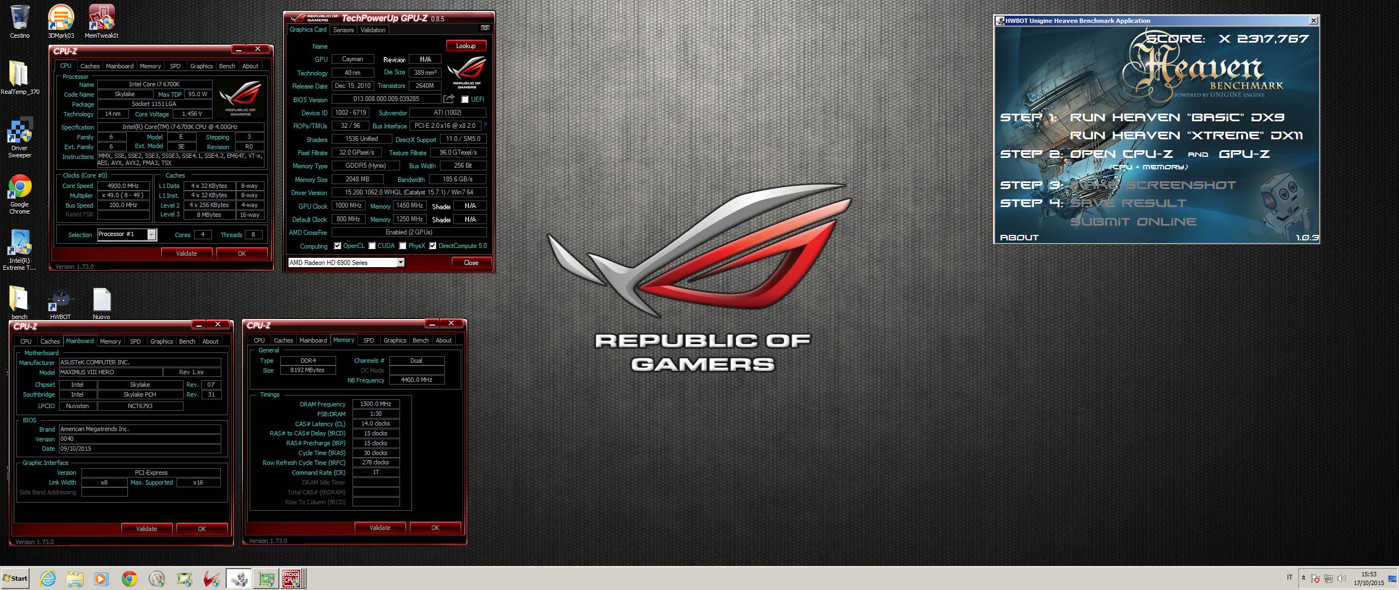Click the GPU-Z camera screenshot icon
Screen dimensions: 1399x590
(x=485, y=28)
